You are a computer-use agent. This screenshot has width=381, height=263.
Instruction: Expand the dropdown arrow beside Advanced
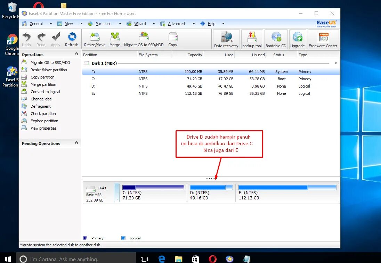coord(194,24)
